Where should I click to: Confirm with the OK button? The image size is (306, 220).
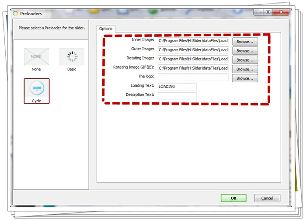233,198
